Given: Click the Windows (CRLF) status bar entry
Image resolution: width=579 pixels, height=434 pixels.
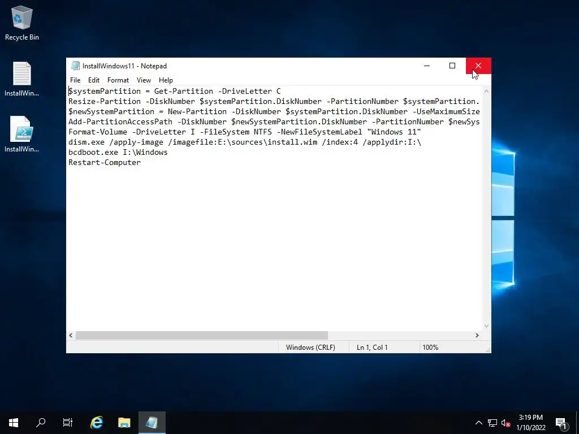Looking at the screenshot, I should (x=310, y=348).
